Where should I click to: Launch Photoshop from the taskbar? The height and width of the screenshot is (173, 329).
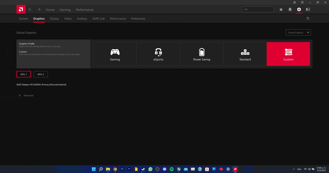pyautogui.click(x=122, y=169)
